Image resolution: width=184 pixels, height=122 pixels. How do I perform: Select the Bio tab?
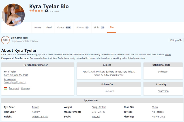point(112,27)
